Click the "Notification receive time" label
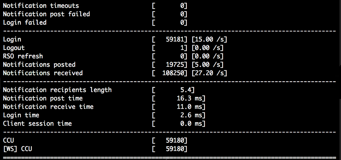 pos(48,107)
